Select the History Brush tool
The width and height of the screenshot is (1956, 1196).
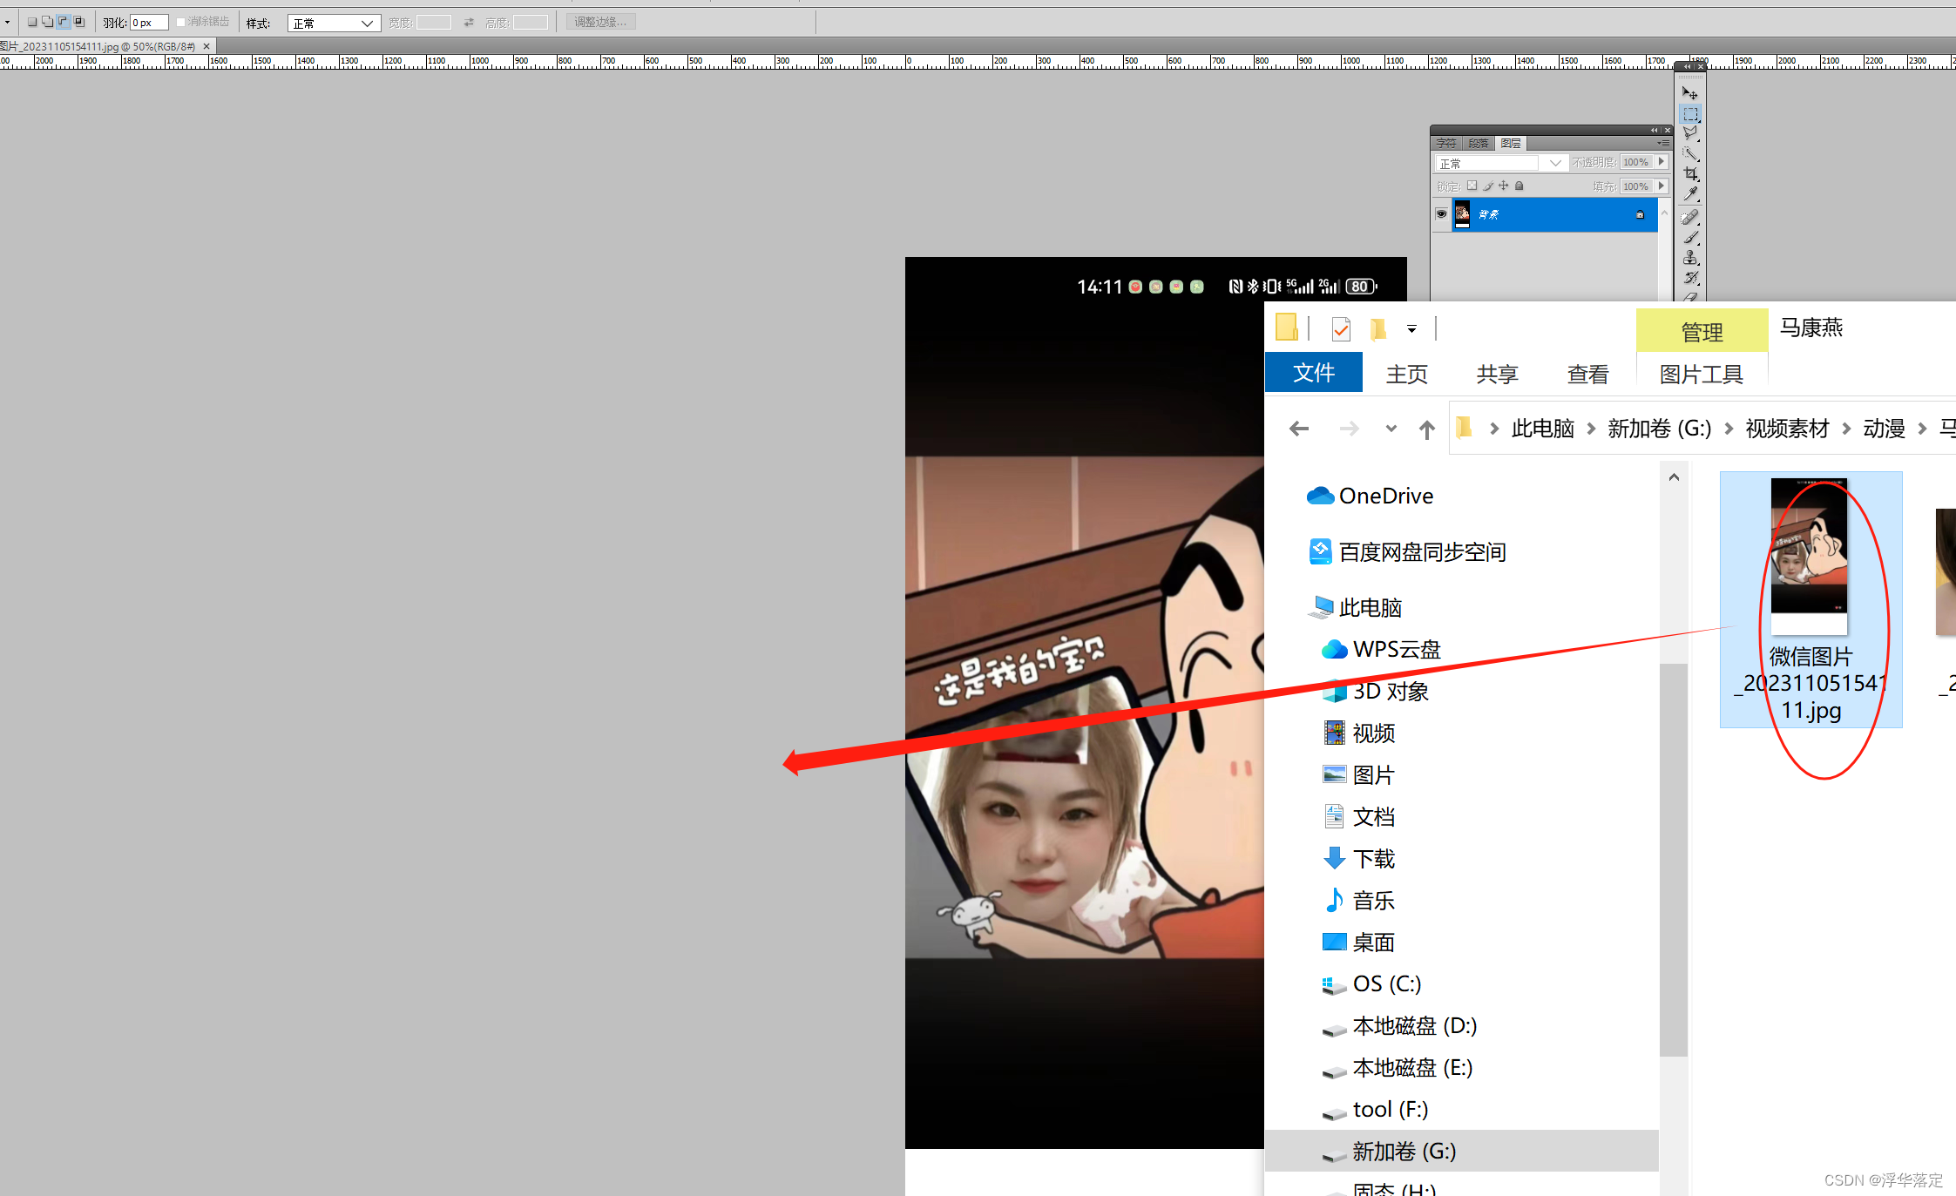1690,278
